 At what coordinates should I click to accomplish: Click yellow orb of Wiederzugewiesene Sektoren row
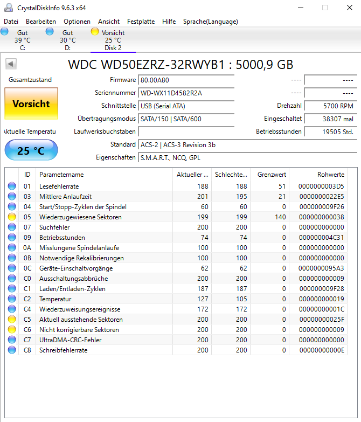[x=12, y=217]
